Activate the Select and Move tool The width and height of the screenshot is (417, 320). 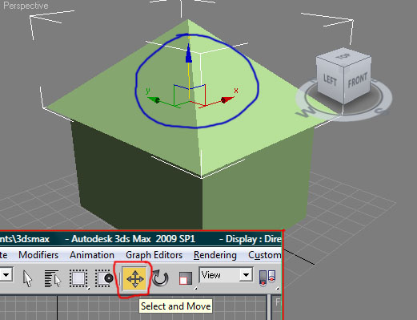click(x=134, y=279)
